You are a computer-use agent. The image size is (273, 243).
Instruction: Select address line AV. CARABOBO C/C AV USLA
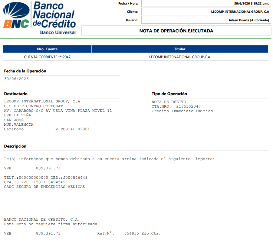point(58,111)
